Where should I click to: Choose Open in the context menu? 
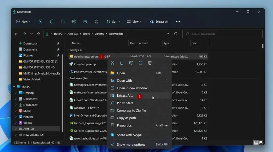click(x=139, y=73)
